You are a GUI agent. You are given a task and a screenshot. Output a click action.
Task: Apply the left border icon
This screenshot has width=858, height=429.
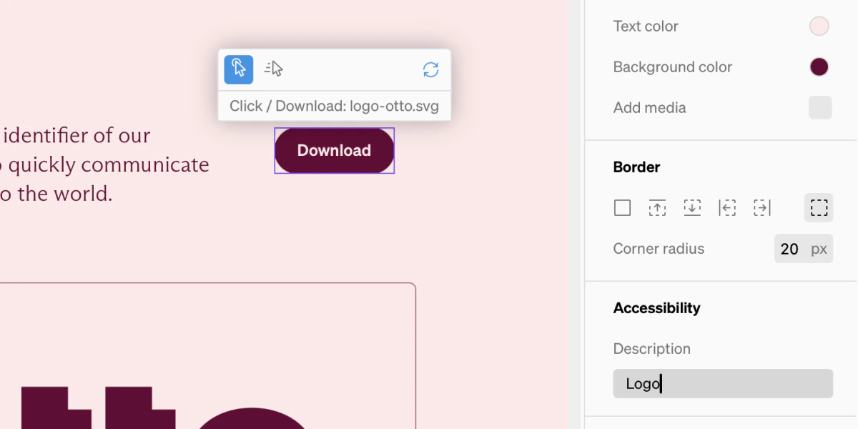pyautogui.click(x=727, y=207)
